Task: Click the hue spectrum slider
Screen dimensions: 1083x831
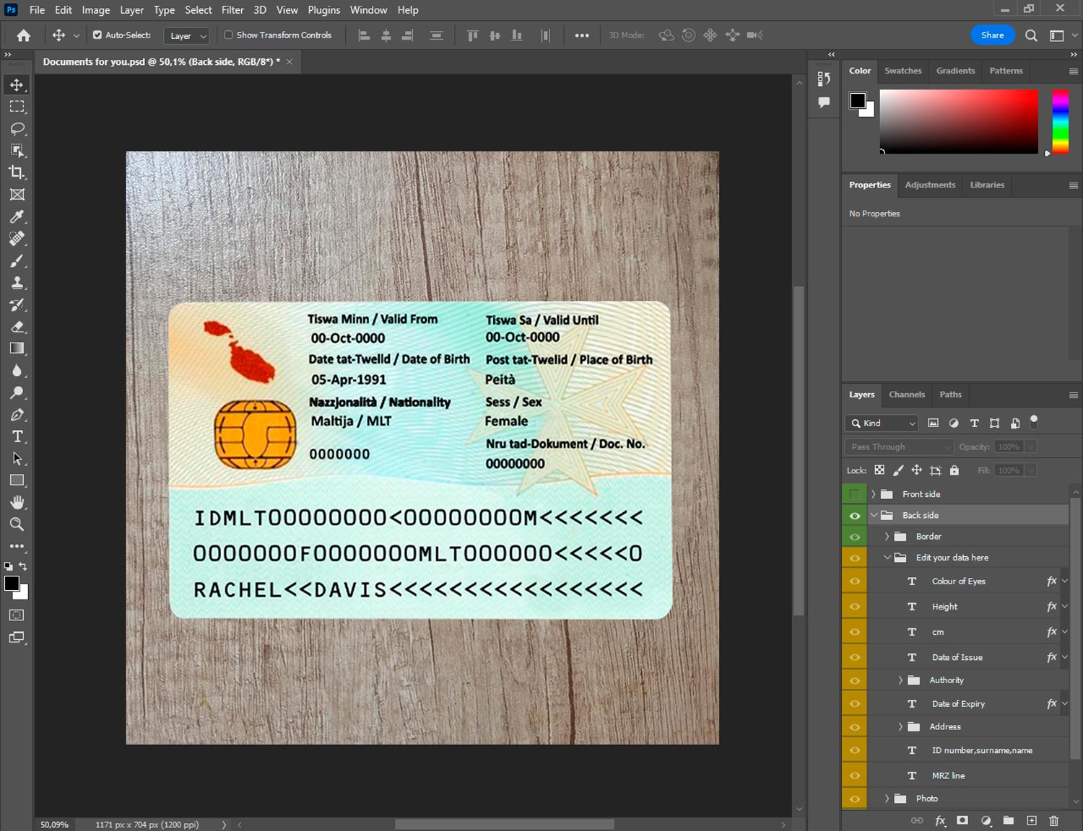Action: [x=1060, y=121]
